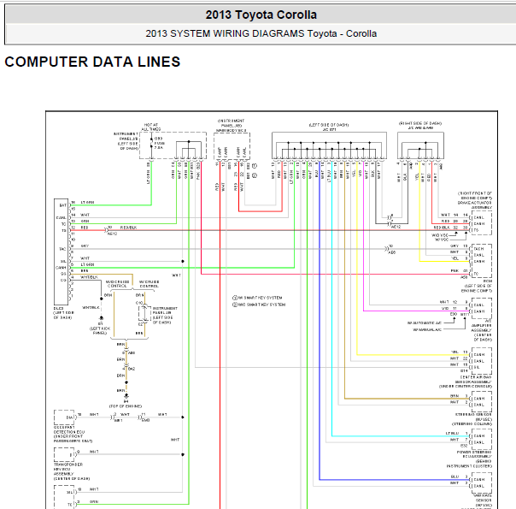Click the "W/ AUTOMATIC A/C" label

pos(425,323)
